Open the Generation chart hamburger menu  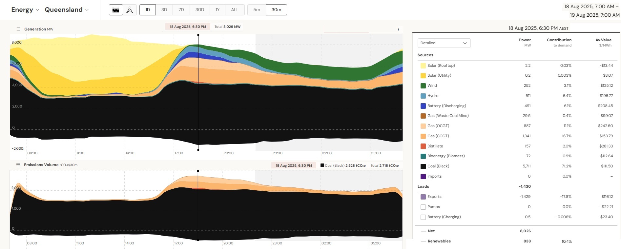18,29
